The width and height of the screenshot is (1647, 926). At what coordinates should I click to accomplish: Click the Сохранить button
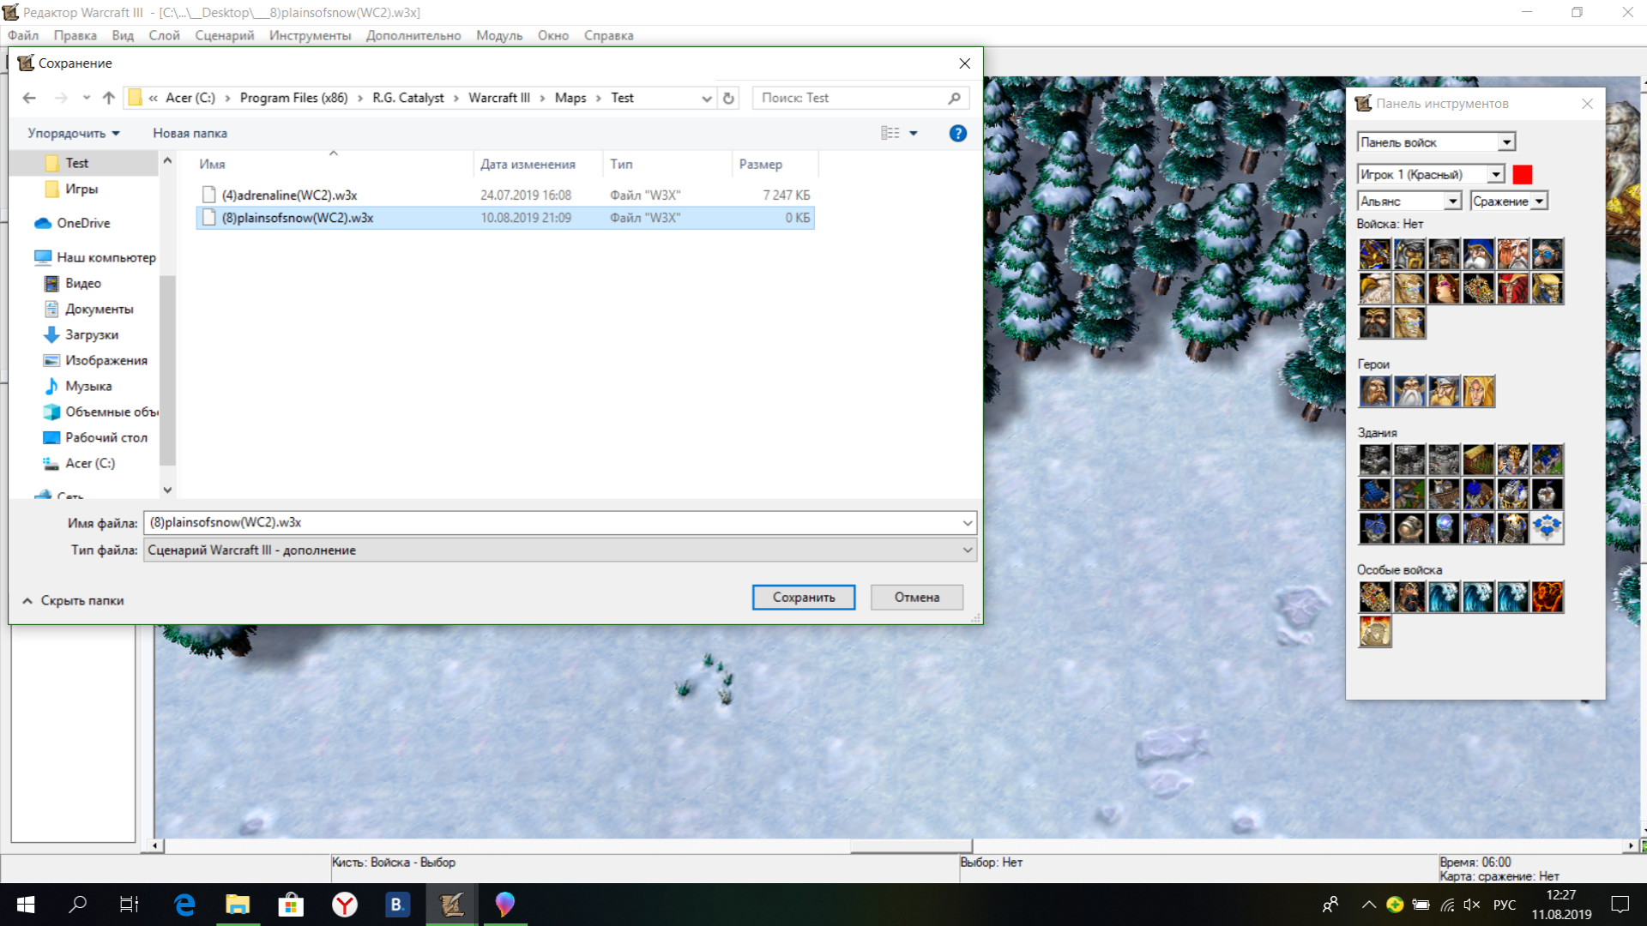[x=803, y=597]
